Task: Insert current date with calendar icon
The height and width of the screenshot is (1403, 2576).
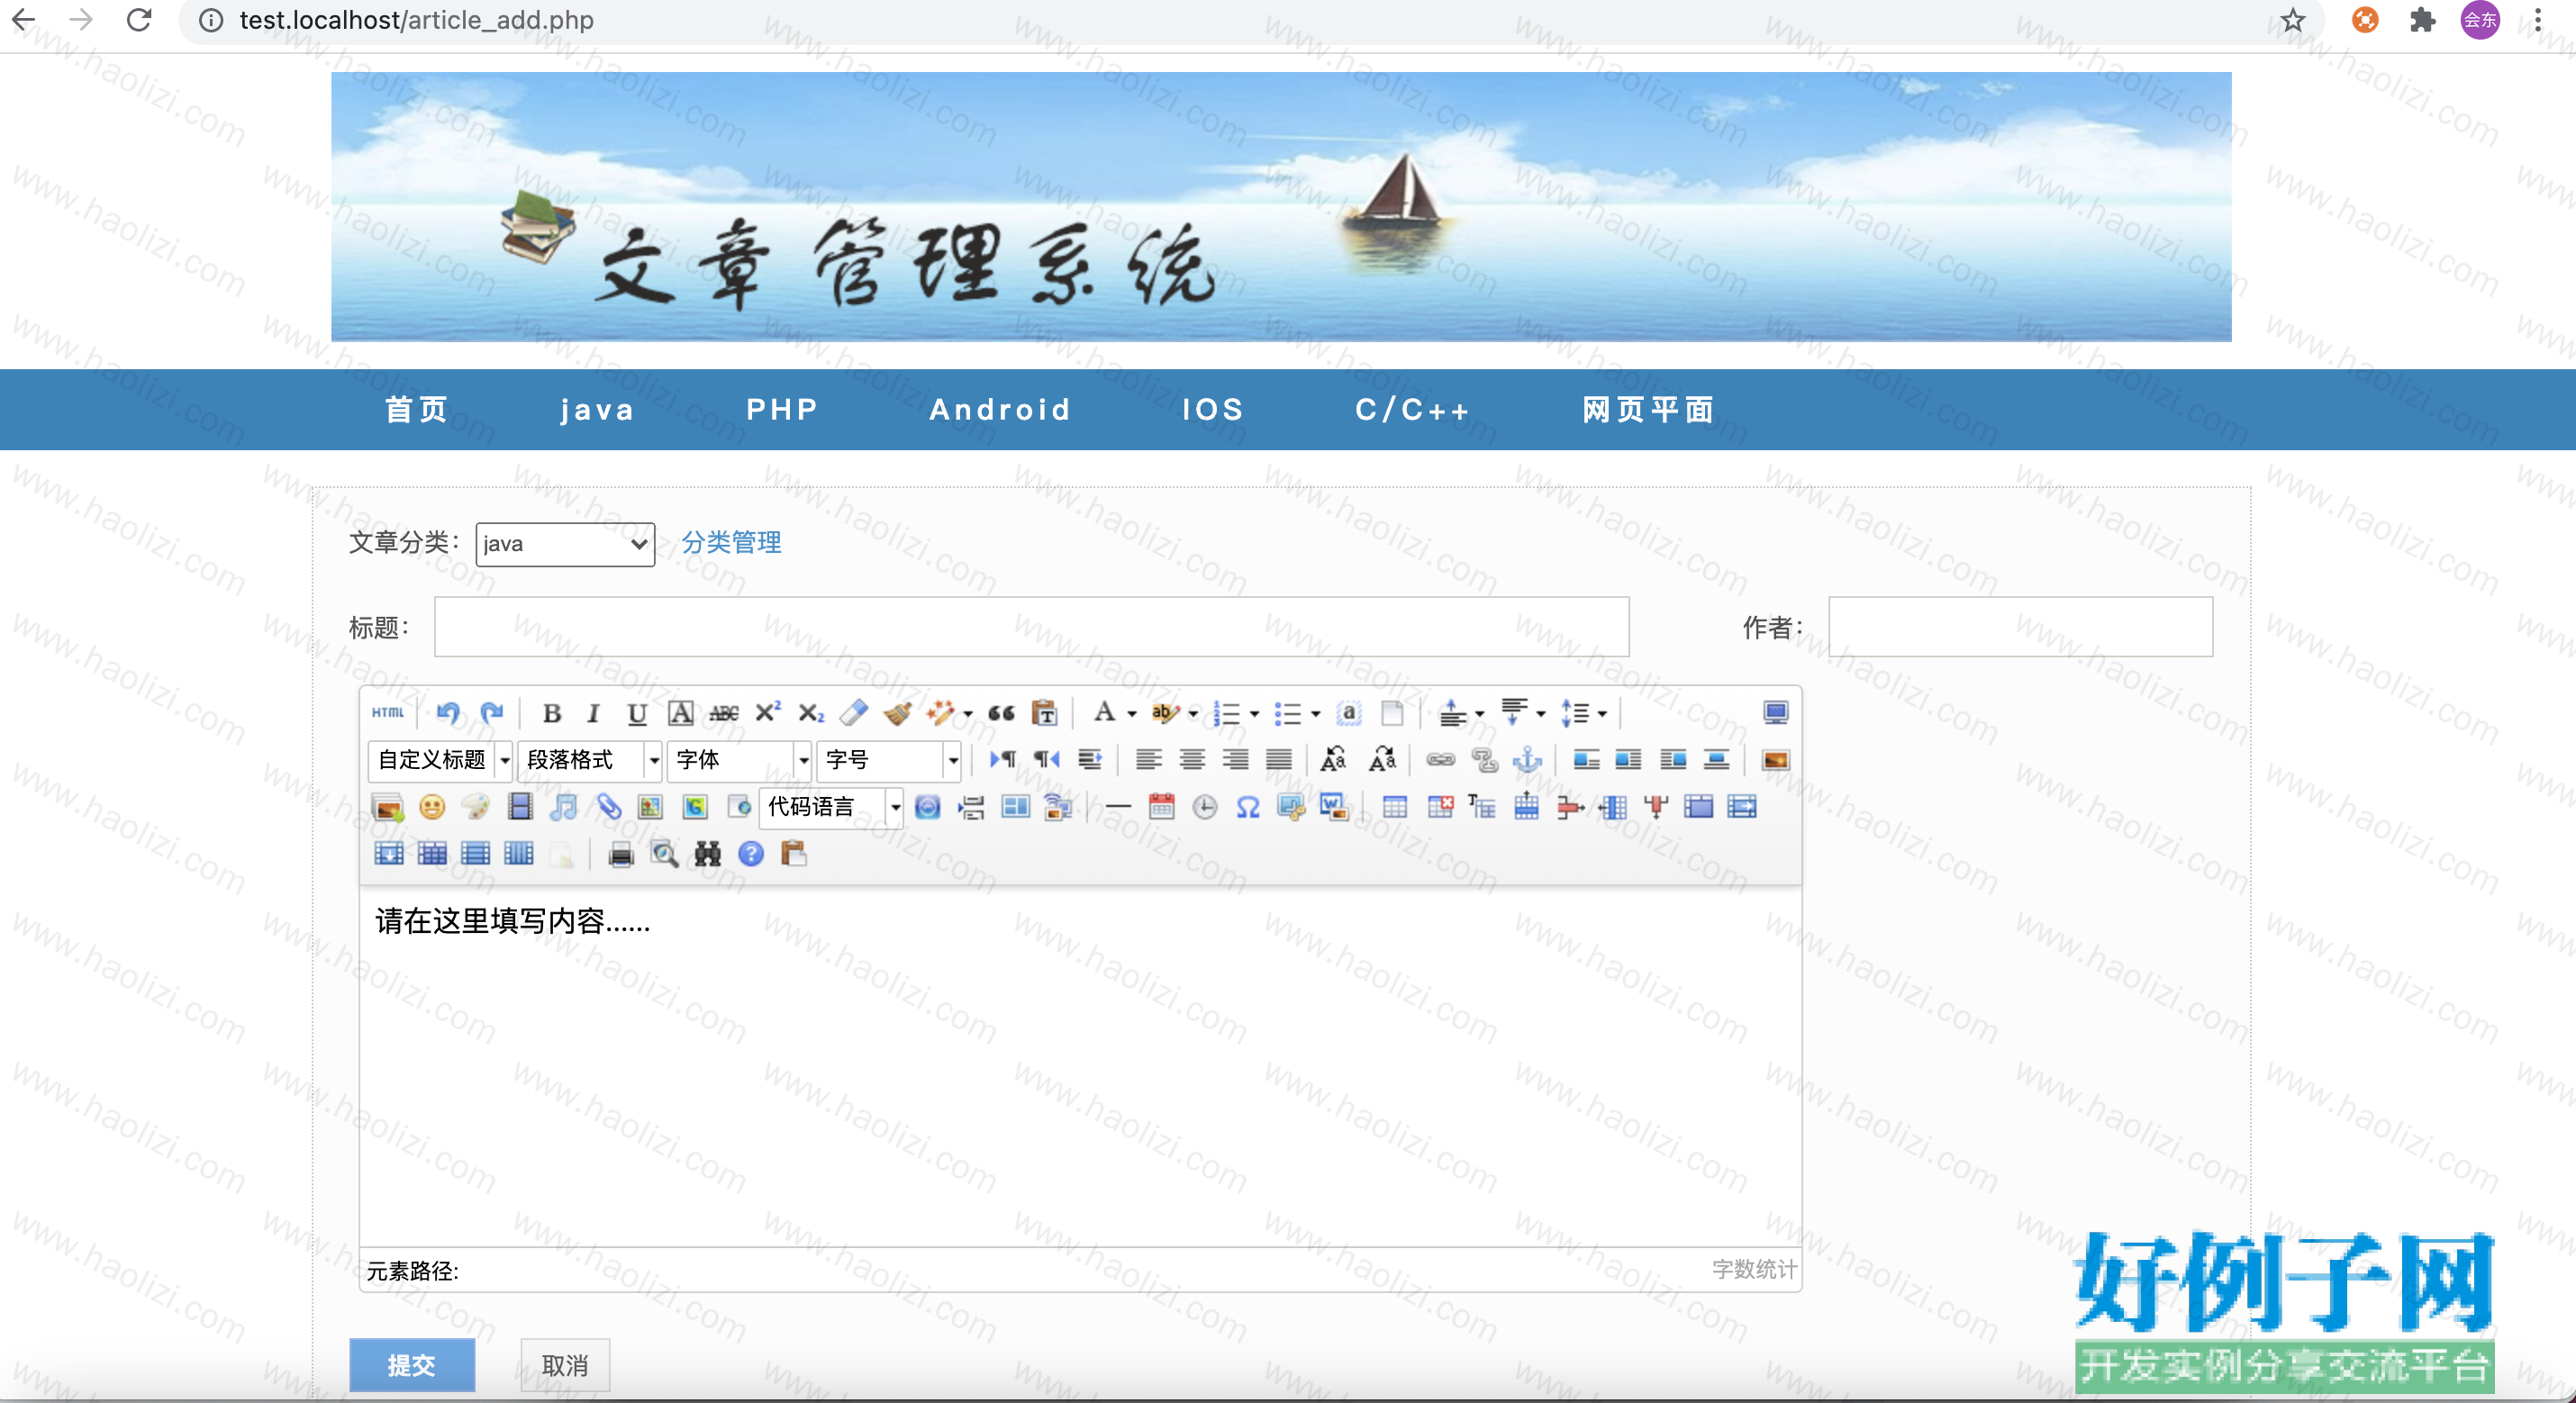Action: [1162, 807]
